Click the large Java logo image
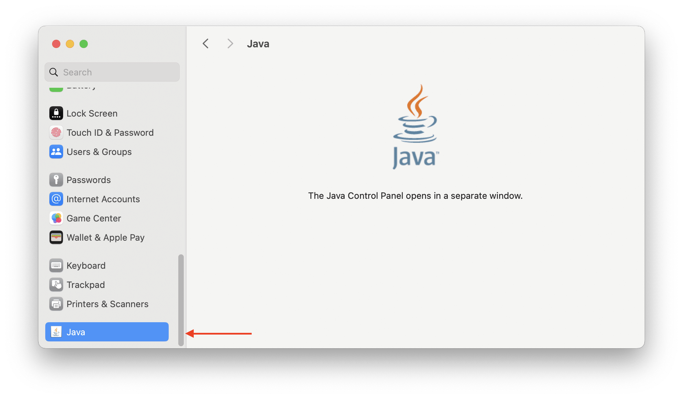The width and height of the screenshot is (683, 399). (416, 126)
